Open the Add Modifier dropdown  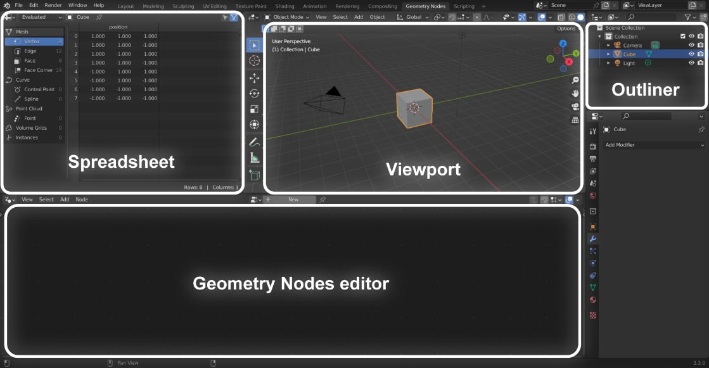pyautogui.click(x=655, y=144)
